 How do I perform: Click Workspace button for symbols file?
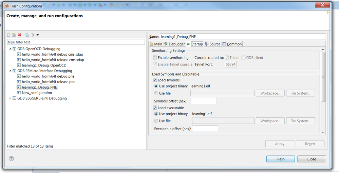point(270,93)
